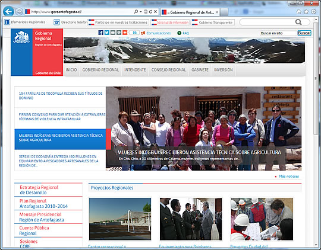This screenshot has height=250, width=321.
Task: Open the CONSEJO REGIONAL menu
Action: tap(168, 70)
